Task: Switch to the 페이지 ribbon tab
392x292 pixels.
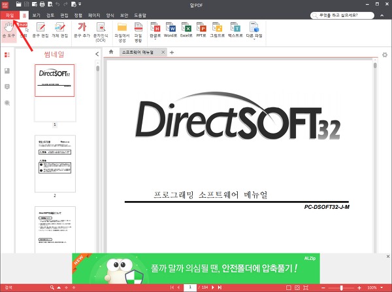Action: pyautogui.click(x=94, y=15)
